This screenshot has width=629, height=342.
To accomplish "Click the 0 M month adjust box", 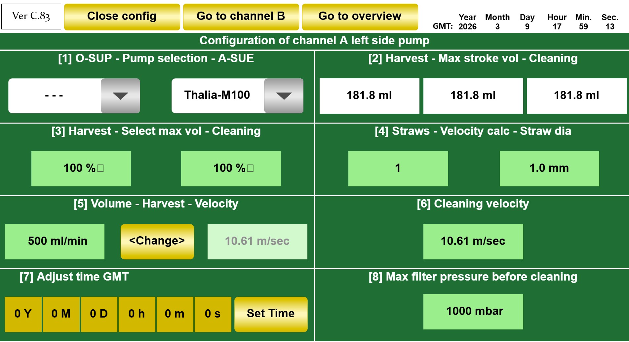I will [61, 314].
